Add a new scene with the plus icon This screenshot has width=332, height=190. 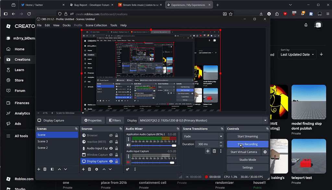(39, 169)
